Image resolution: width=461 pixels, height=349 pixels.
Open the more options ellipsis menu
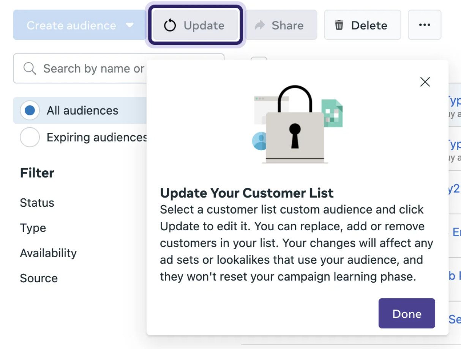pos(425,25)
